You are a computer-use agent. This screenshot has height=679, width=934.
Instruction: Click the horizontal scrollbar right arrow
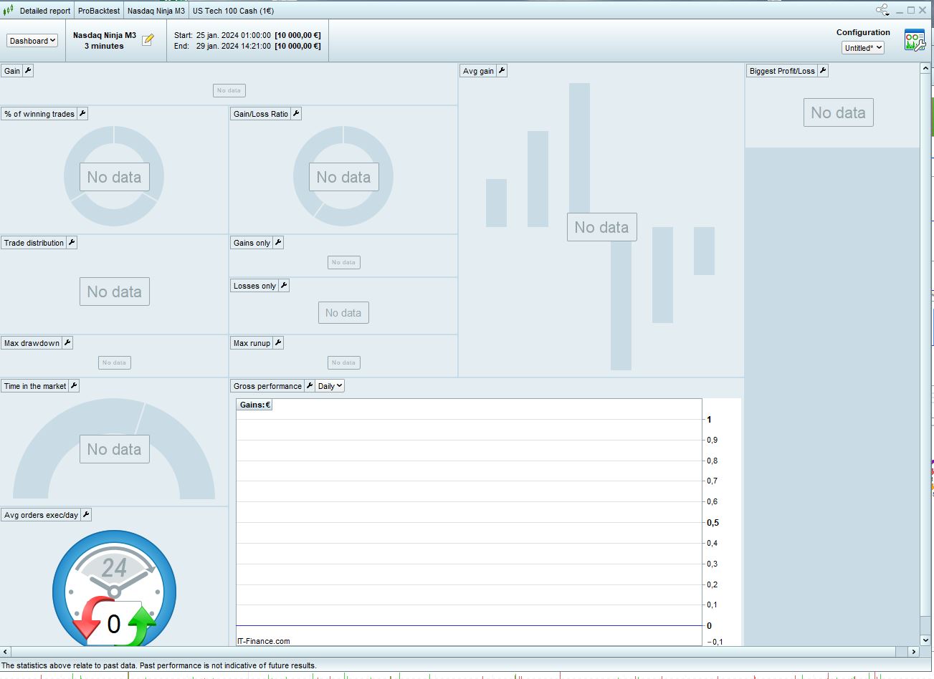913,652
